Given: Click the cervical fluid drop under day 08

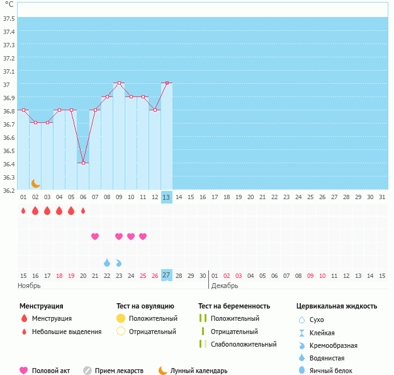Looking at the screenshot, I should [107, 262].
